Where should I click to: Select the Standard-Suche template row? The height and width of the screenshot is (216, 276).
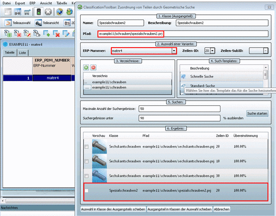222,86
